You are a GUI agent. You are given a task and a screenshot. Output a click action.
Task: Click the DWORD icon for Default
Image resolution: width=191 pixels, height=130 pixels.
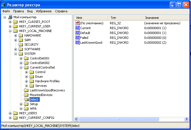pyautogui.click(x=77, y=33)
